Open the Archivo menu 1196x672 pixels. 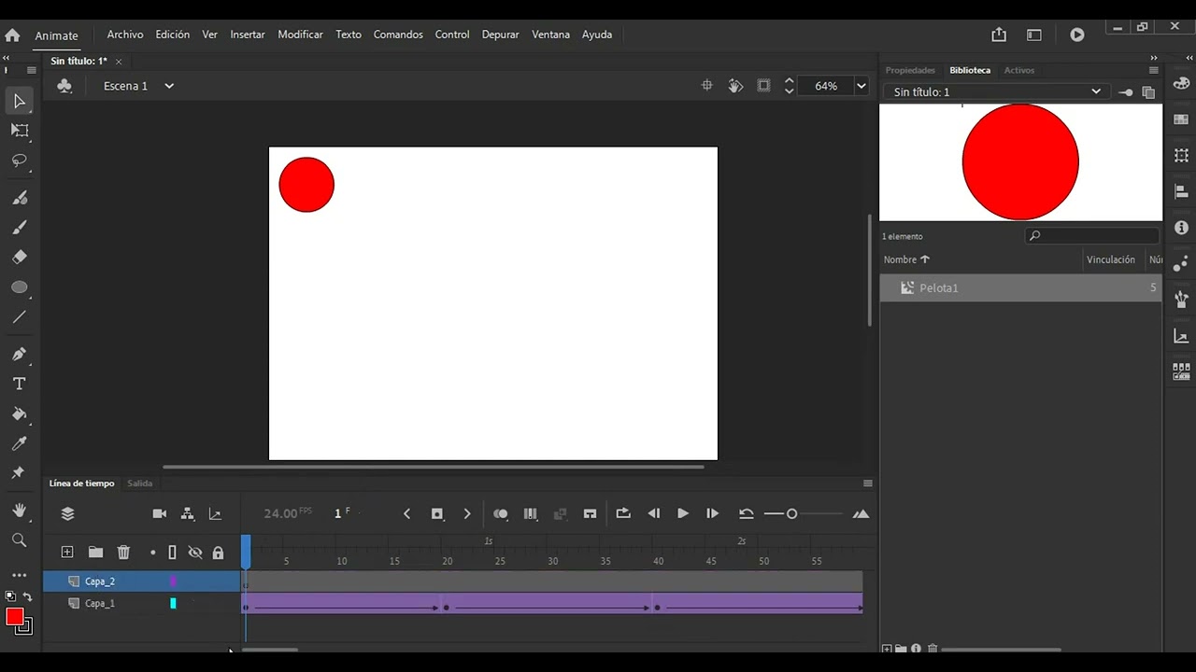click(125, 35)
